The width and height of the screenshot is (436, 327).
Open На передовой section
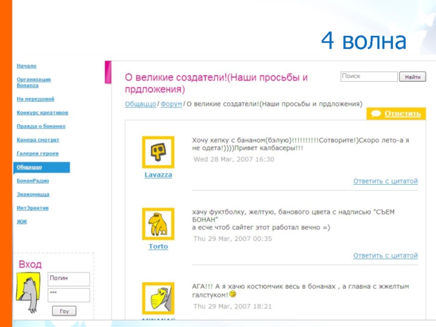point(35,99)
